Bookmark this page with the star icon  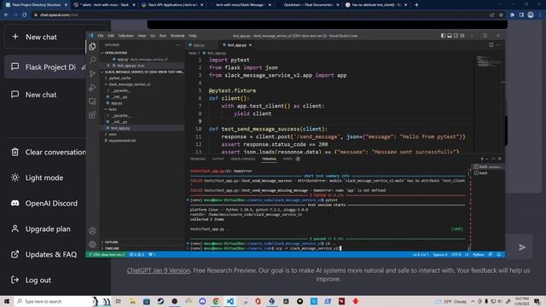click(501, 15)
